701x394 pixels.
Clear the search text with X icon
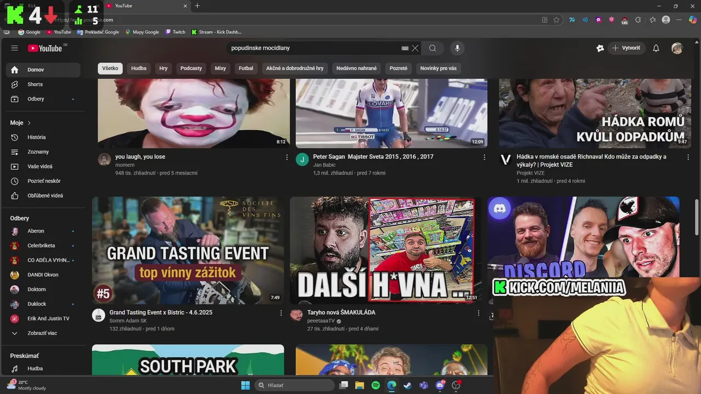click(x=415, y=48)
